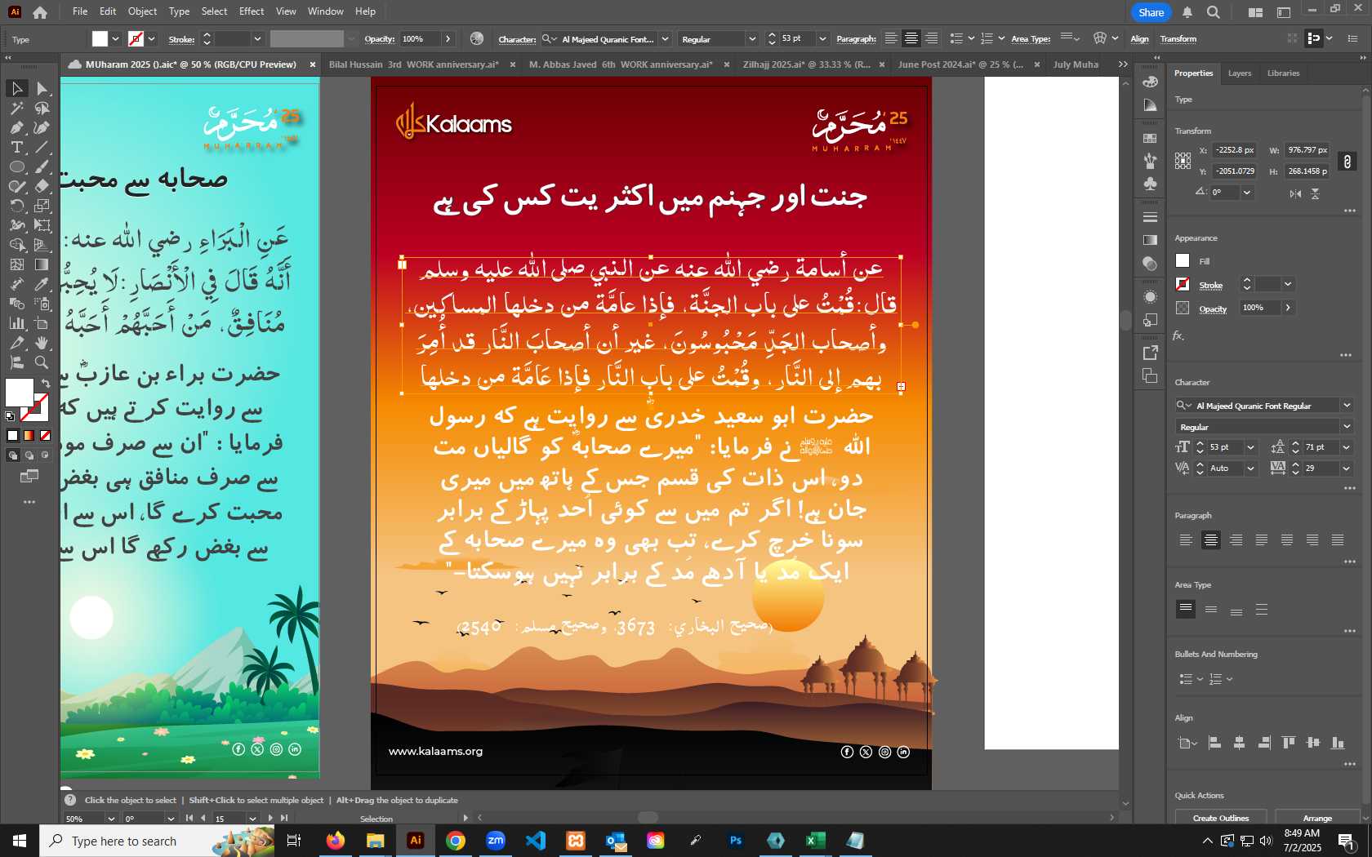This screenshot has height=857, width=1372.
Task: Enable Draw Normal mode
Action: pos(13,455)
